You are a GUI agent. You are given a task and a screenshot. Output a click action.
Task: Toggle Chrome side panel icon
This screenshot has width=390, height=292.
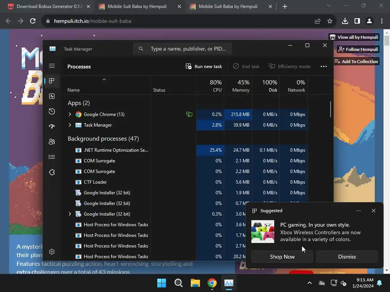click(x=357, y=21)
